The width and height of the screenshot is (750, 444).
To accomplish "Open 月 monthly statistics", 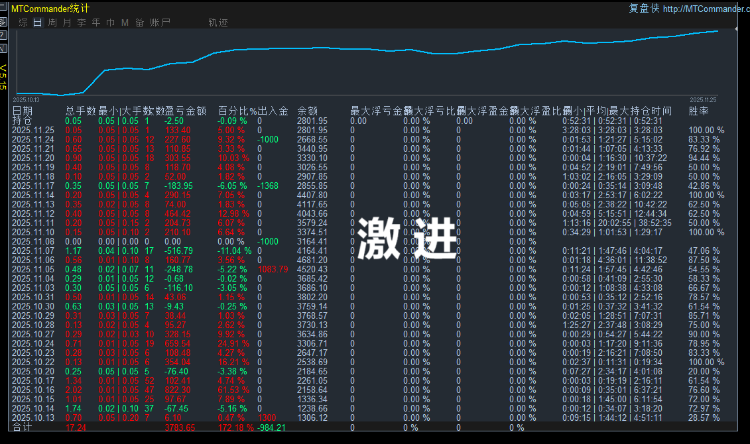I will pos(66,22).
